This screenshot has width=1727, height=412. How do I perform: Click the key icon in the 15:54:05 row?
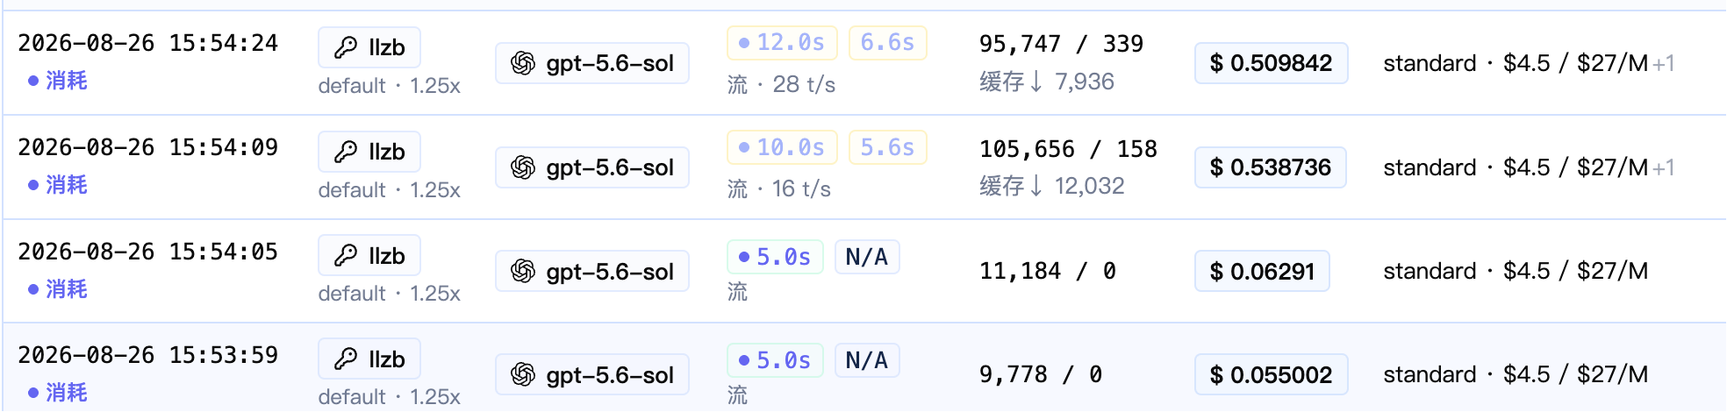(x=346, y=256)
